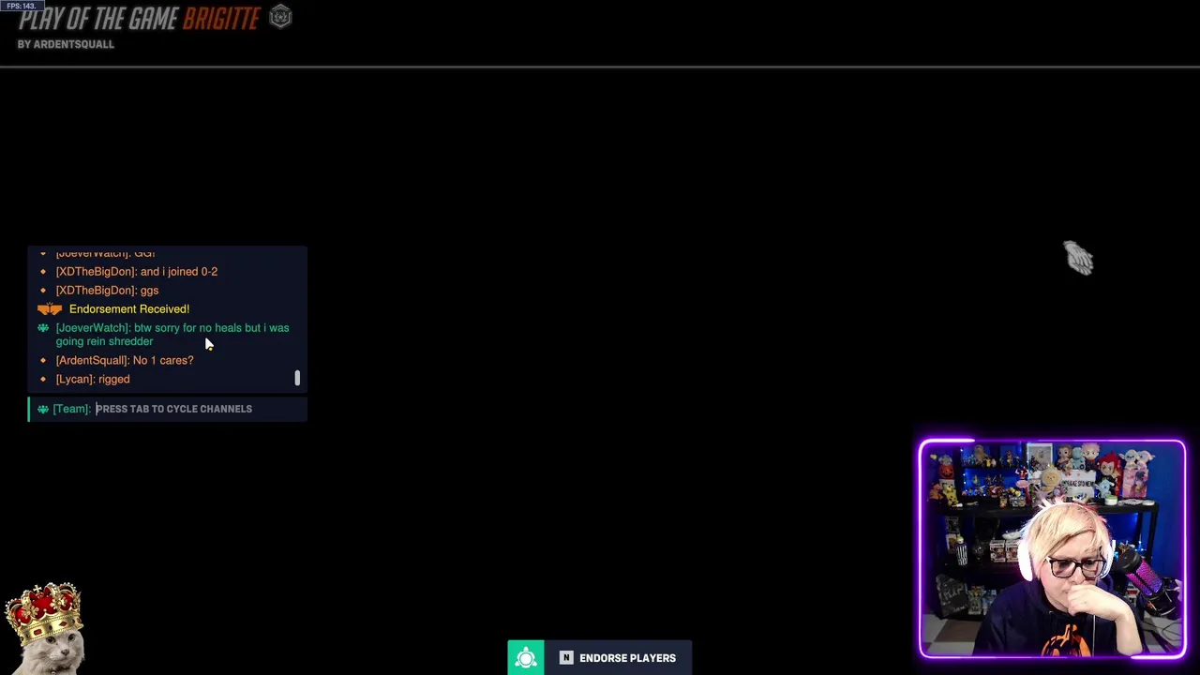Screen dimensions: 1200x675
Task: Click XDTheBigDon's 'and i joined 0-2' message
Action: 137,272
